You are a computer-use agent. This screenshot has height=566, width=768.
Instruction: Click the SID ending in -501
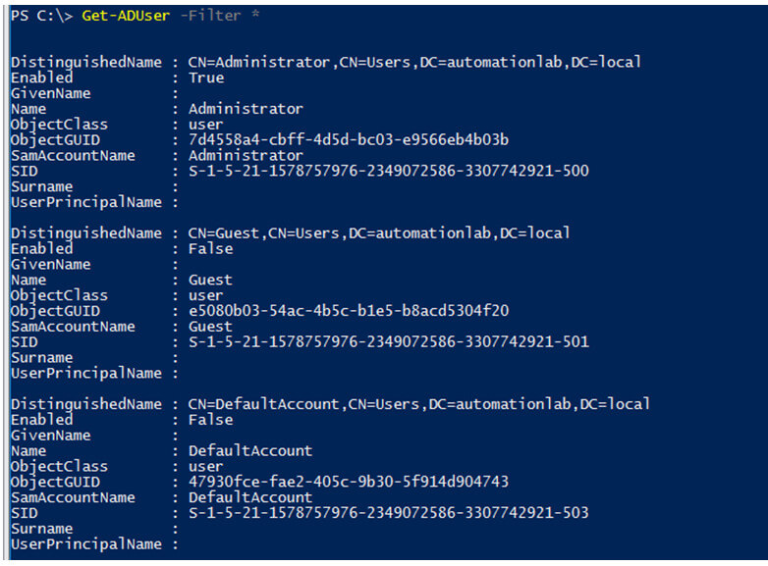point(389,342)
